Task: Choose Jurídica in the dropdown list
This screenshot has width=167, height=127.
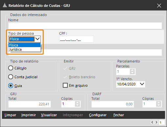Action: click(x=24, y=49)
